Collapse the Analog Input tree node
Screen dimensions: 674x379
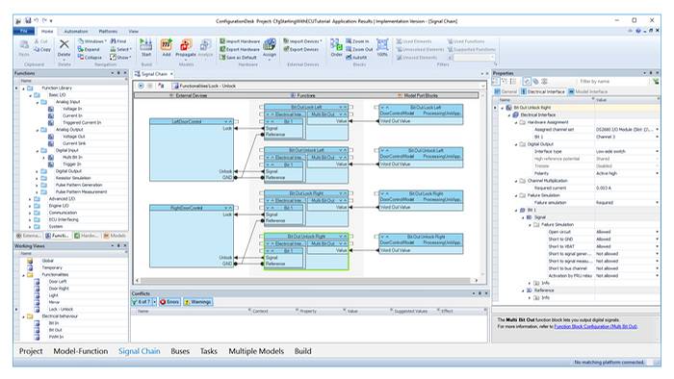tap(37, 102)
